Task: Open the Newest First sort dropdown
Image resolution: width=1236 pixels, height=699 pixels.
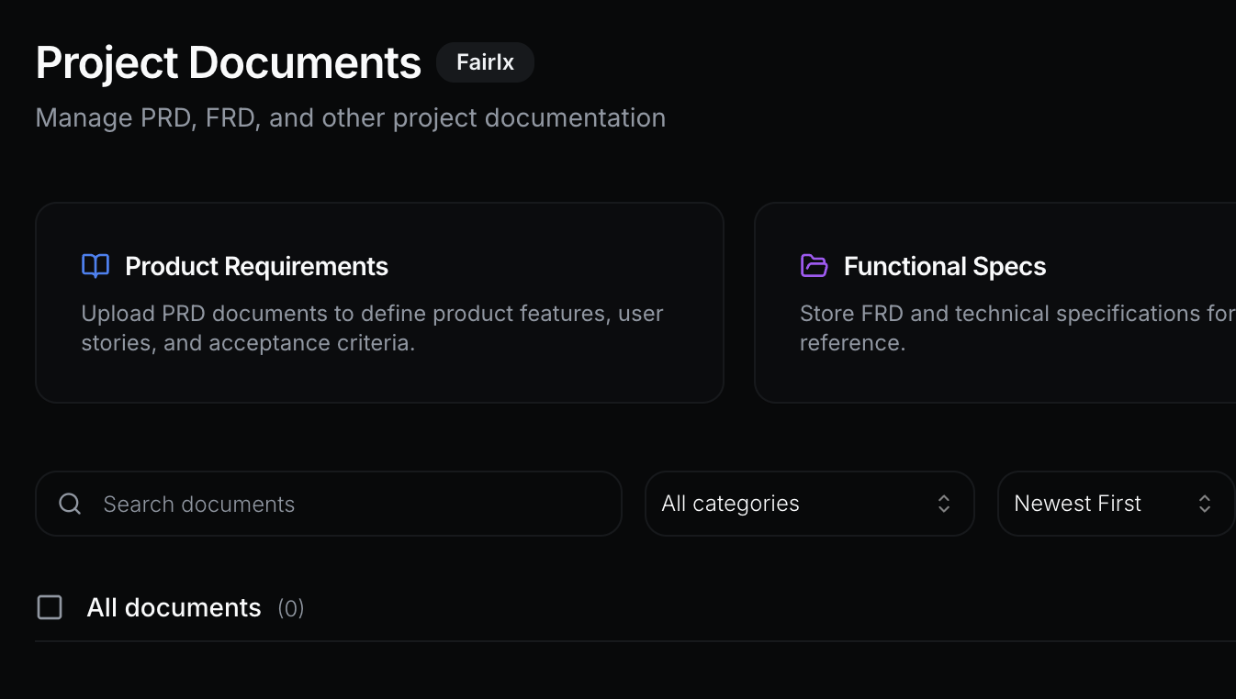Action: tap(1116, 504)
